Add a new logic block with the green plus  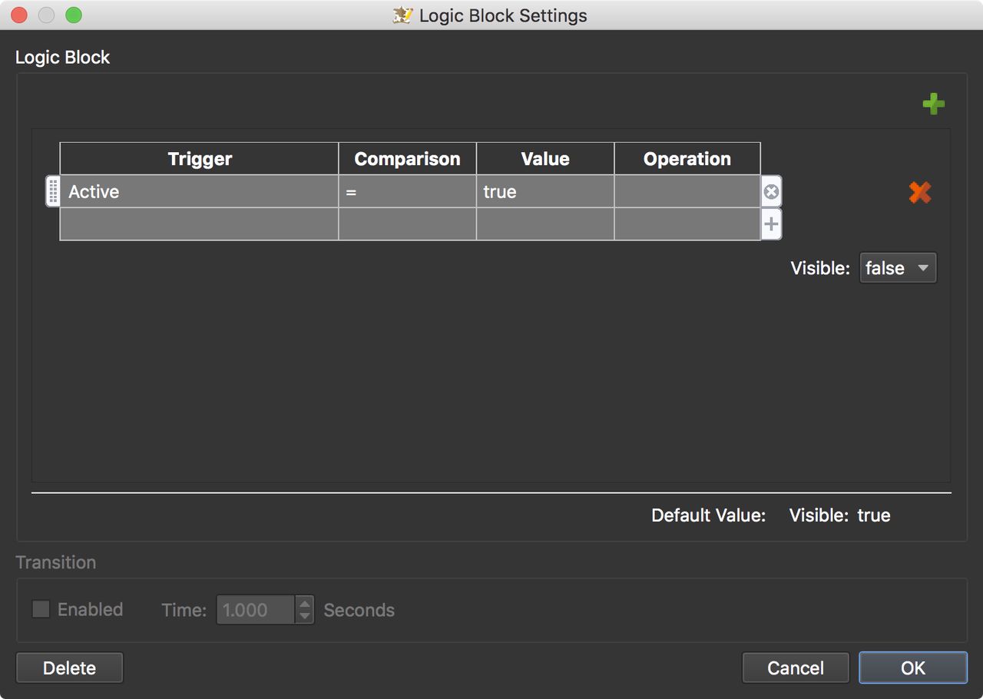[933, 104]
